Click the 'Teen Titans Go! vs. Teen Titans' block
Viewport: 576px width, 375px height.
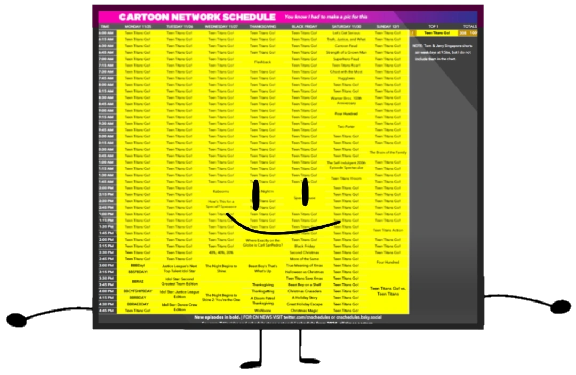[388, 290]
